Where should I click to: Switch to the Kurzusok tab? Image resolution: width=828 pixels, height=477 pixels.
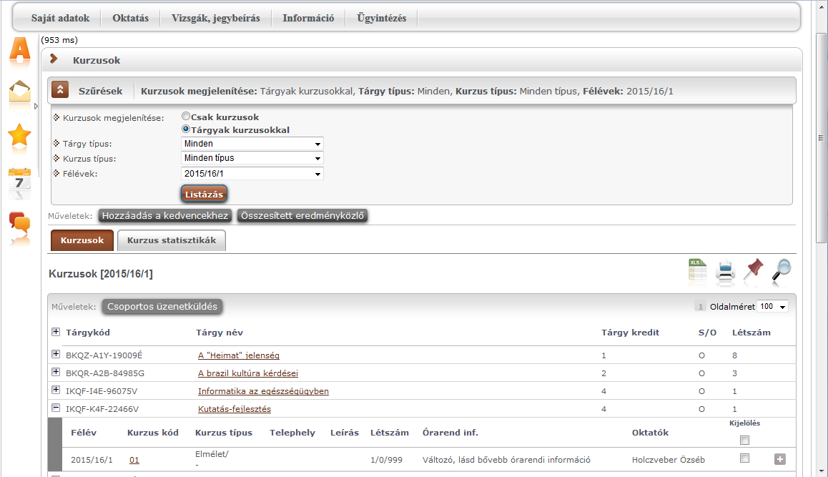click(82, 240)
